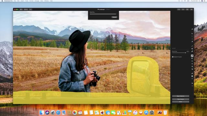Open the View menu
This screenshot has width=207, height=116.
(42, 1)
